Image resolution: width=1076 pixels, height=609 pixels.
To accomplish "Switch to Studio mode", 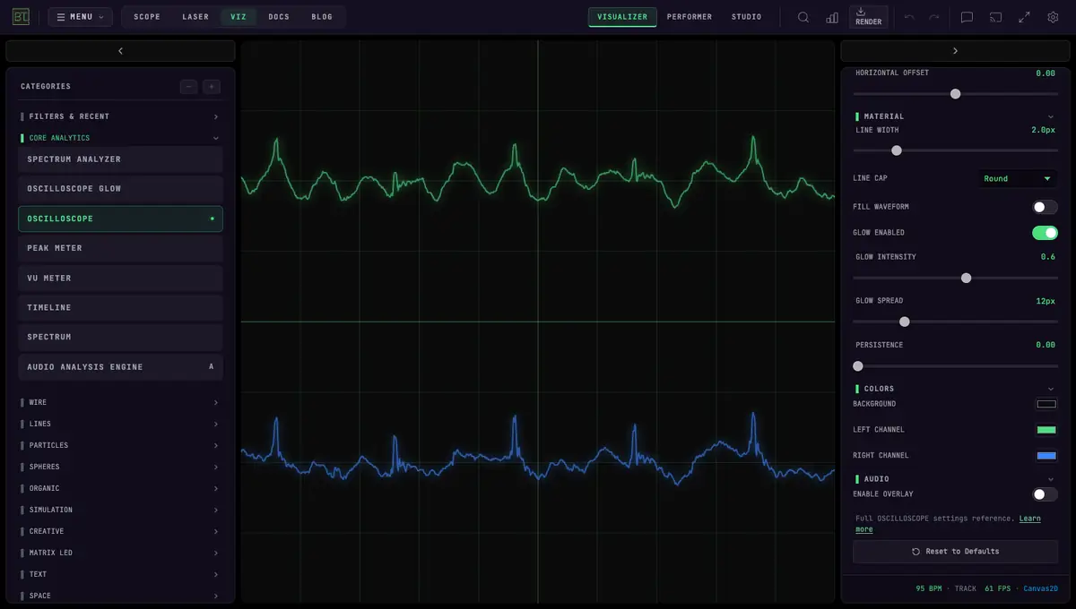I will (746, 17).
